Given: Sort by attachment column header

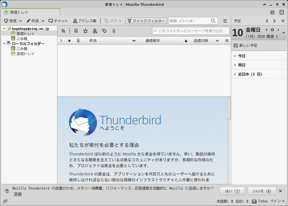Looking at the screenshot, I should (x=78, y=41).
